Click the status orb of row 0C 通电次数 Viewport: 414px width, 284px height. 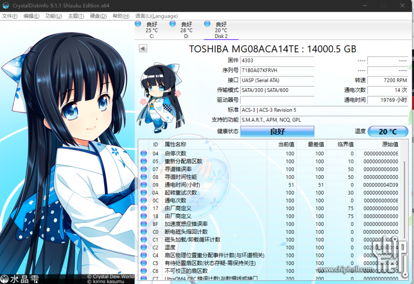pos(144,200)
